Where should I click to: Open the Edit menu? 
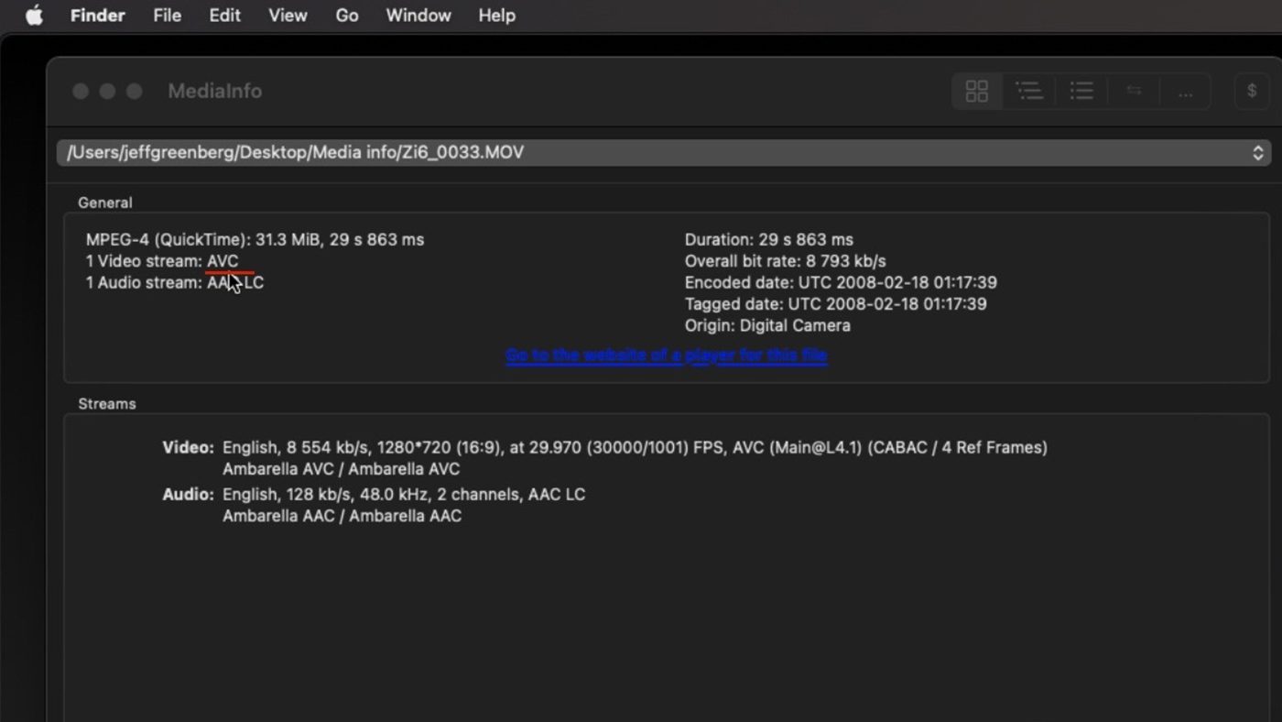pyautogui.click(x=224, y=16)
